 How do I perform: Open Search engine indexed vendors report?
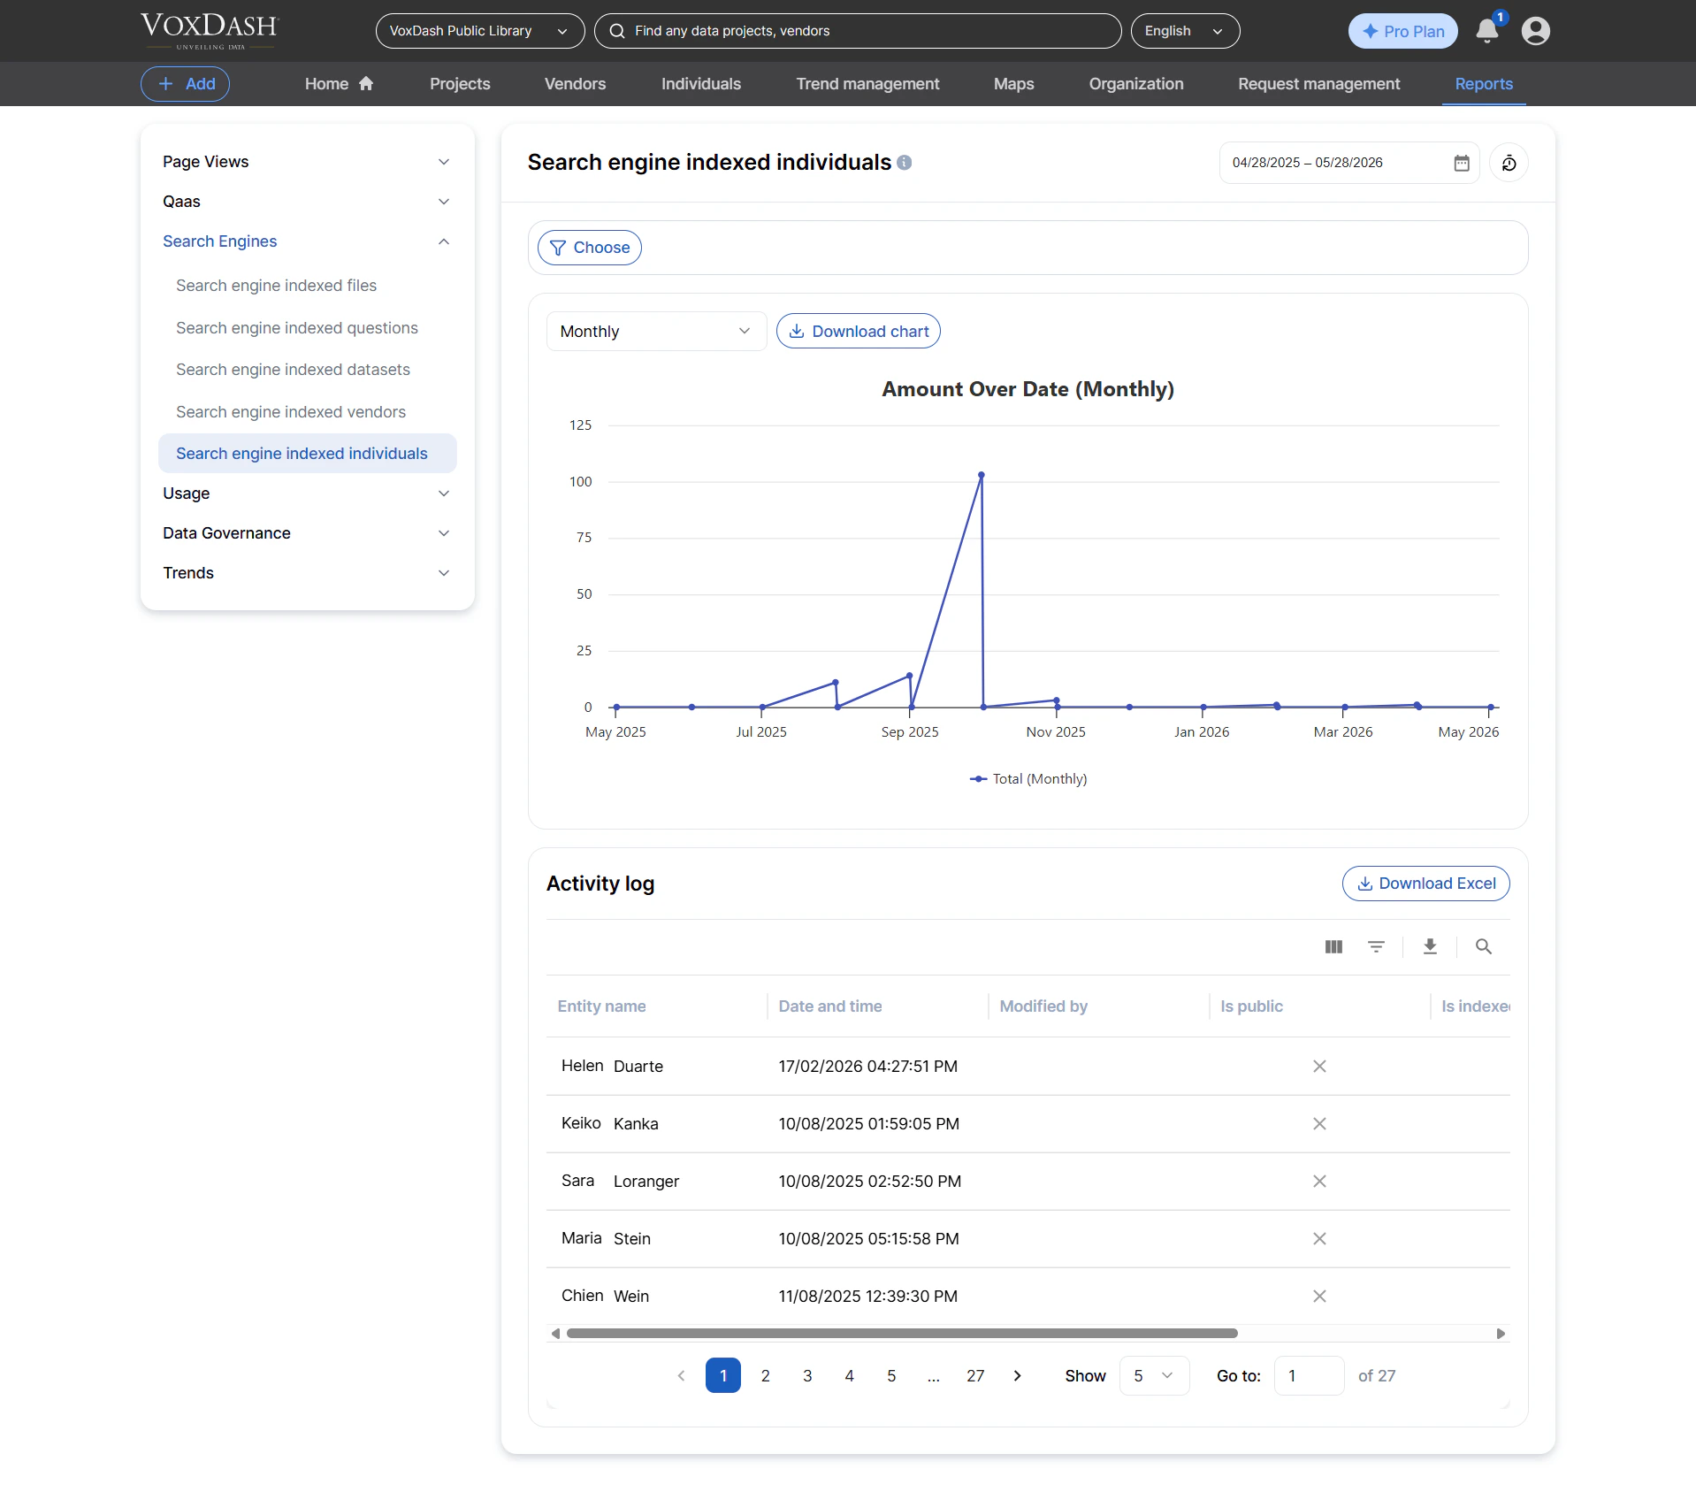(308, 412)
